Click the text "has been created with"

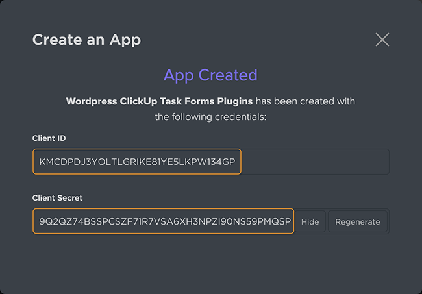click(x=305, y=101)
